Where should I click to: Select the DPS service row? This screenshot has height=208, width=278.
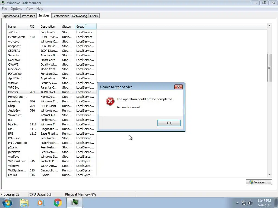click(51, 129)
